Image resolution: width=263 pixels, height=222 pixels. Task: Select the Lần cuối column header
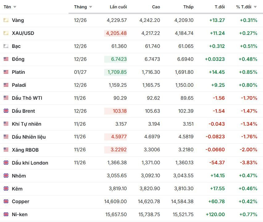click(118, 7)
